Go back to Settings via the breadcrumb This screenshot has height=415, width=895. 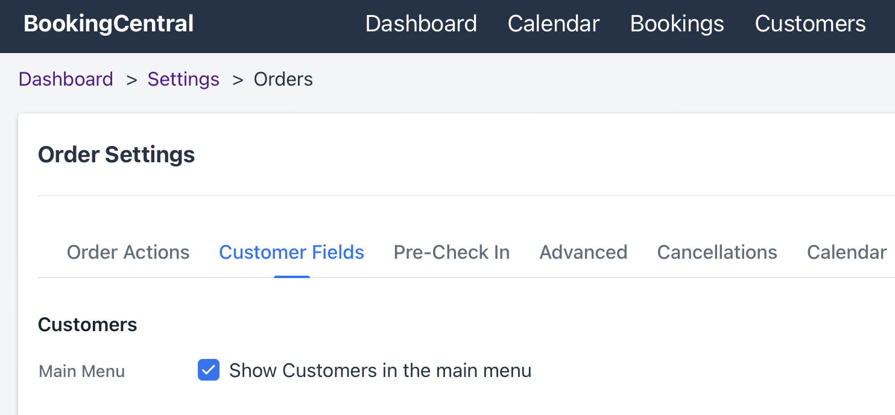(x=183, y=79)
